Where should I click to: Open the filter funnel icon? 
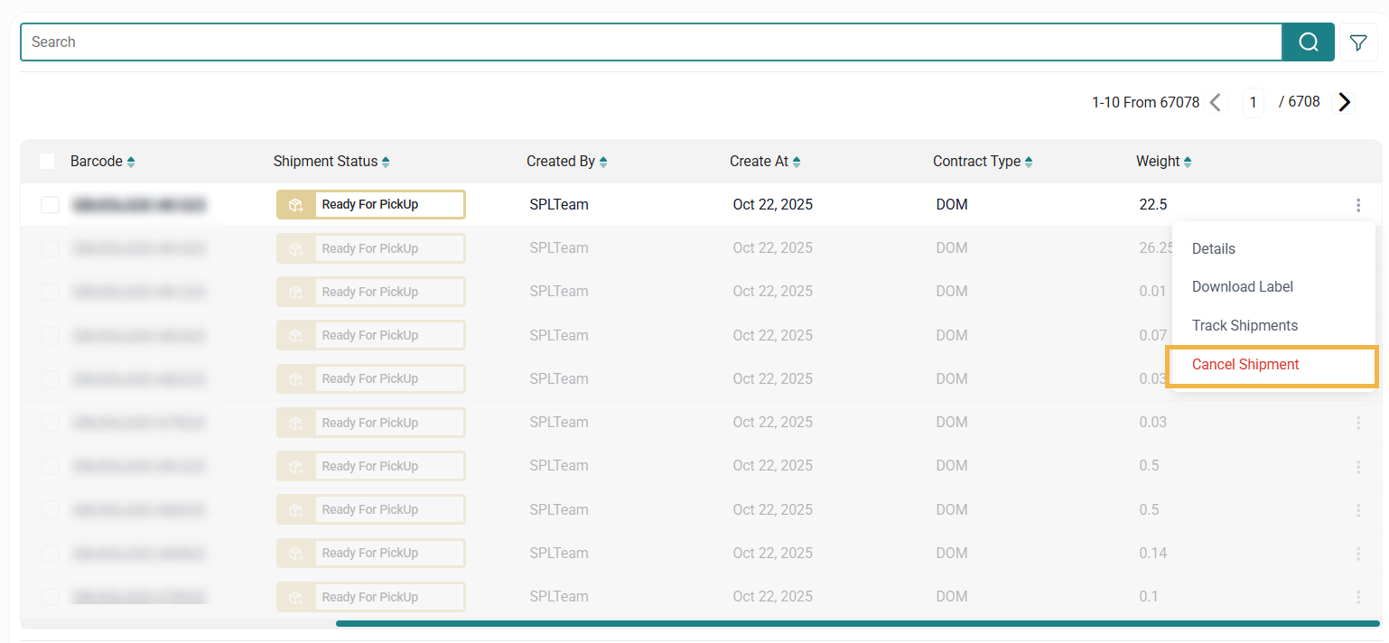(1357, 42)
